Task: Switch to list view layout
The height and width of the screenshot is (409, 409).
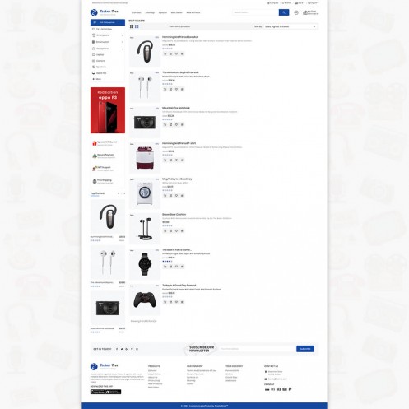Action: [137, 26]
